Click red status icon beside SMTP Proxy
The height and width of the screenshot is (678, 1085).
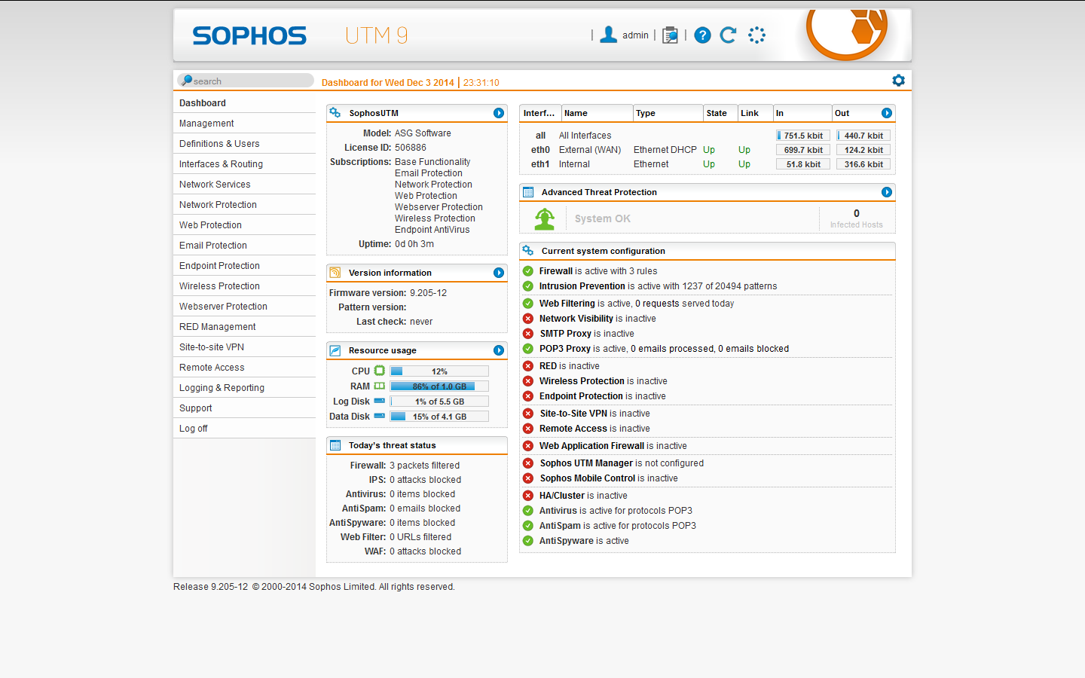[528, 334]
